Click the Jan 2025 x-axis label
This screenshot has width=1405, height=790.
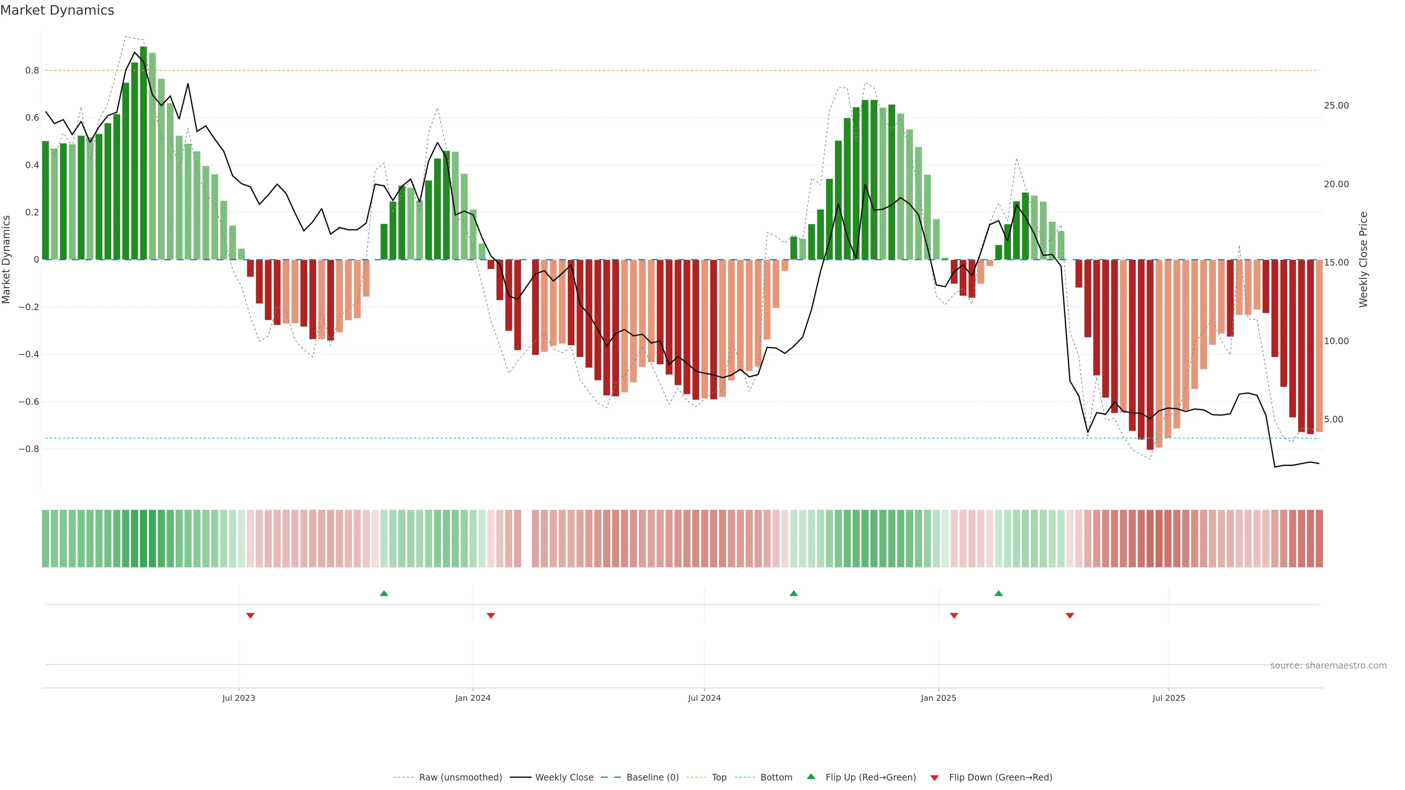coord(938,698)
